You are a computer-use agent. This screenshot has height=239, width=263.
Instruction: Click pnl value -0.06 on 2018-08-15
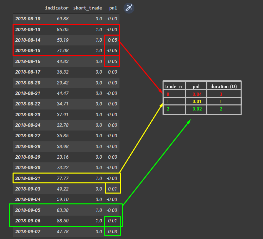tap(112, 51)
